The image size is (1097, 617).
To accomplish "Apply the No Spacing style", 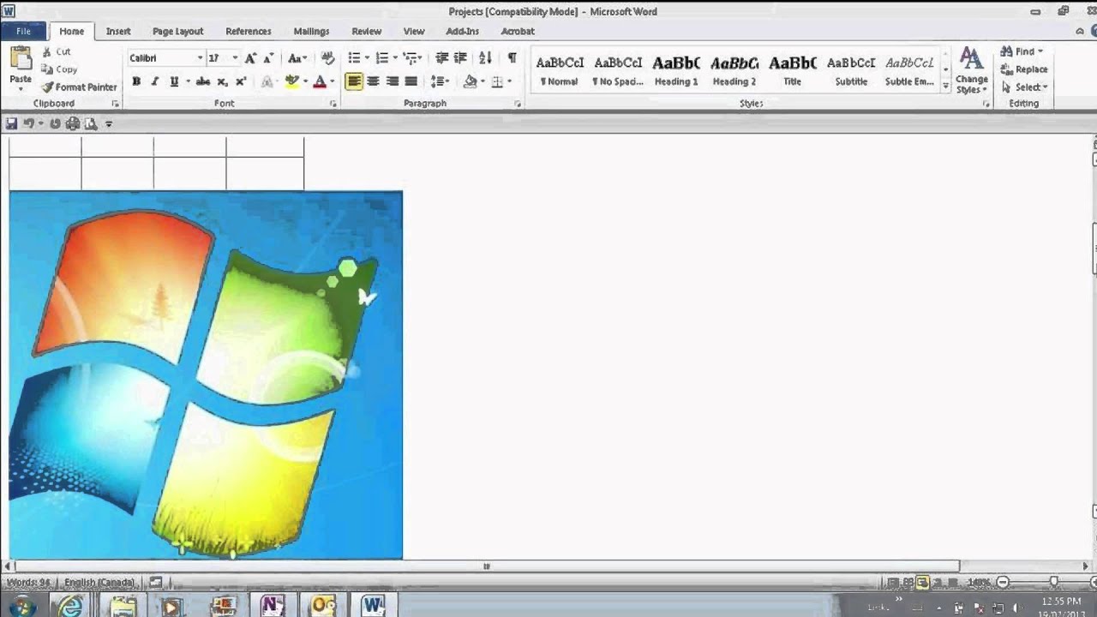I will coord(618,71).
